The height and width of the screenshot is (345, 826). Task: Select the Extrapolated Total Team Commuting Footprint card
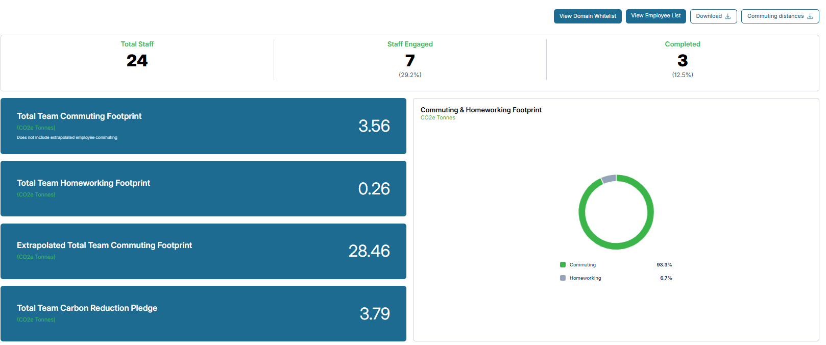(x=203, y=251)
